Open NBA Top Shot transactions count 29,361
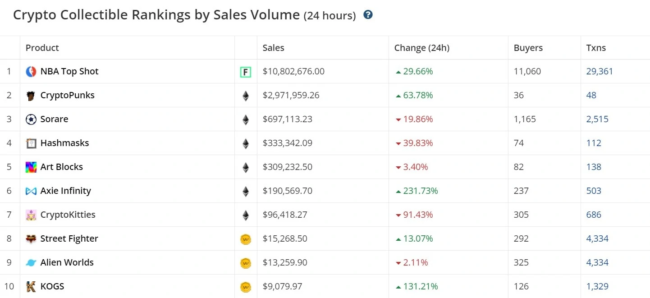The width and height of the screenshot is (650, 298). (600, 71)
